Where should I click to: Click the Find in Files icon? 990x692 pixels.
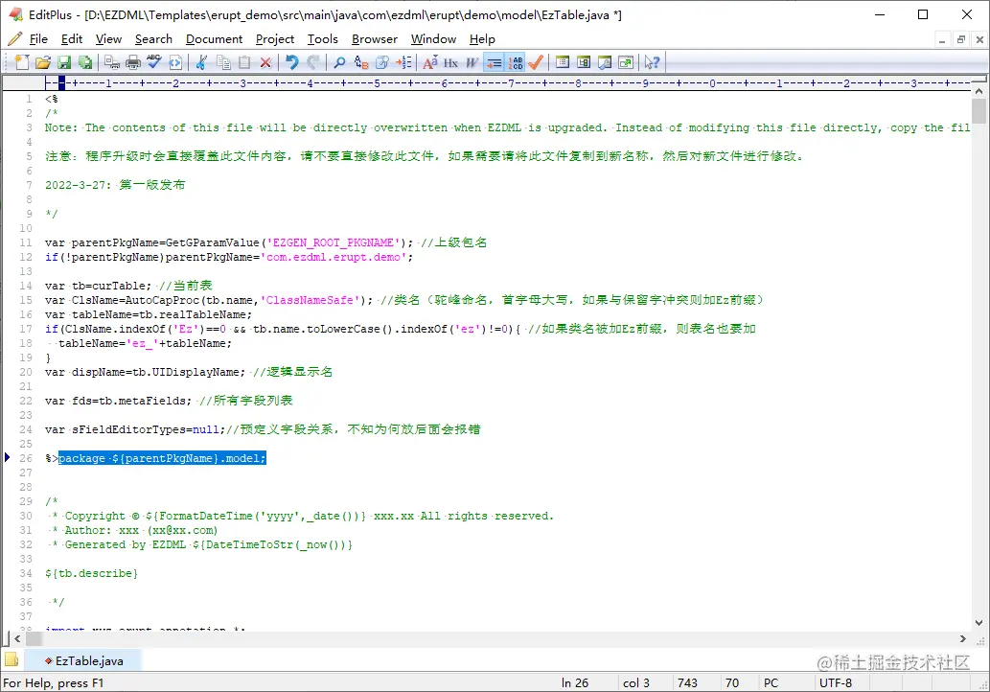tap(382, 62)
